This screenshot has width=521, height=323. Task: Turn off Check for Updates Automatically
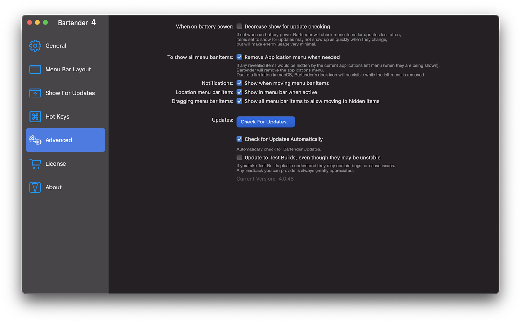tap(239, 139)
